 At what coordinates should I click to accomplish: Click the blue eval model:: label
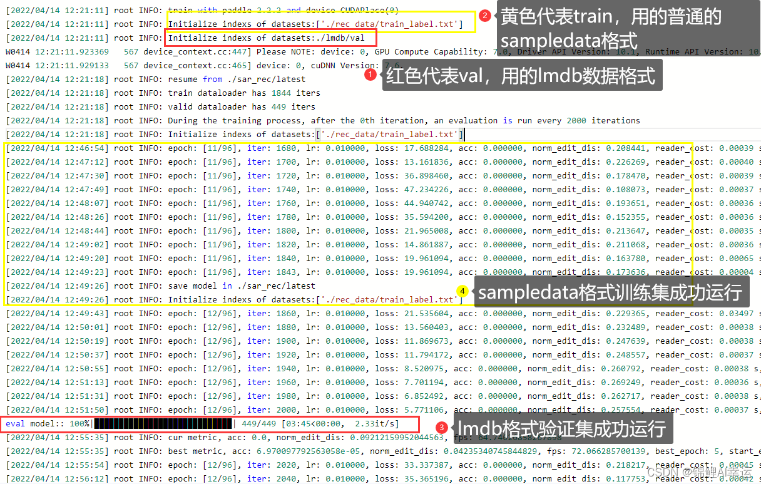(33, 424)
